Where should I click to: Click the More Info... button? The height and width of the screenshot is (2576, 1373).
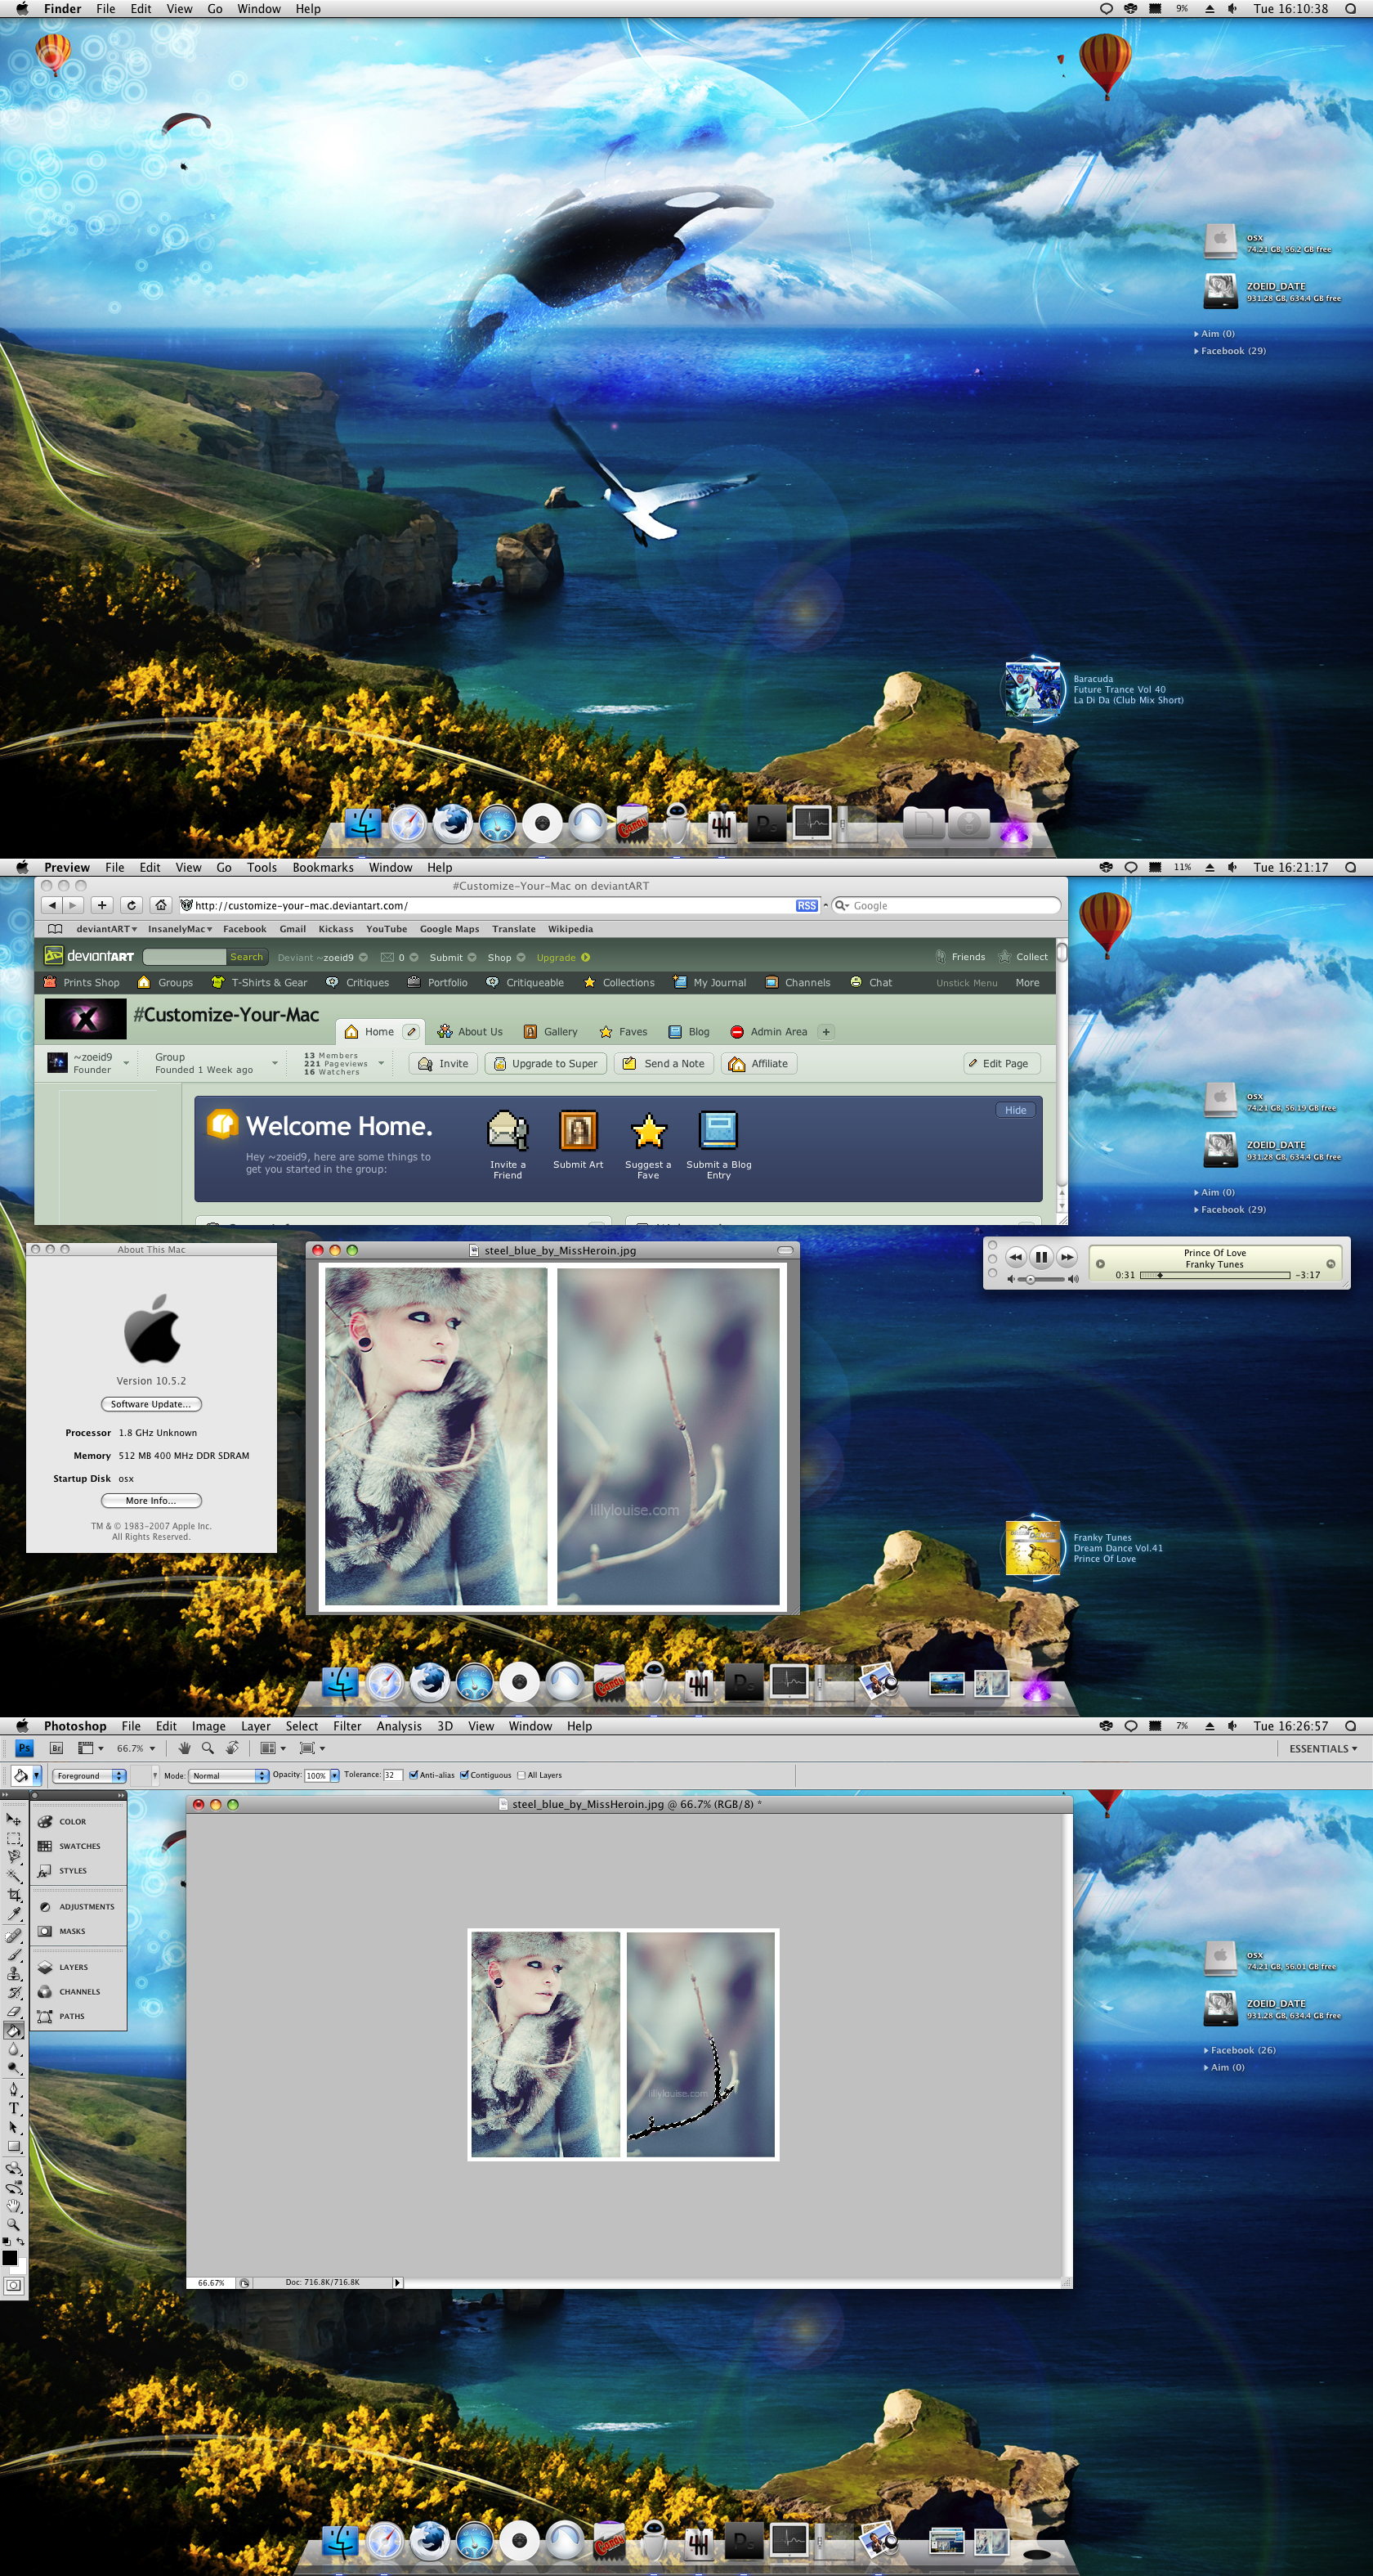click(x=151, y=1500)
